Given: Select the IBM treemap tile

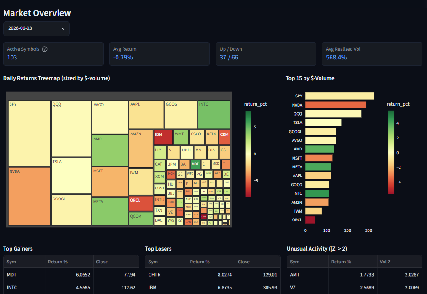Looking at the screenshot, I should [x=163, y=138].
